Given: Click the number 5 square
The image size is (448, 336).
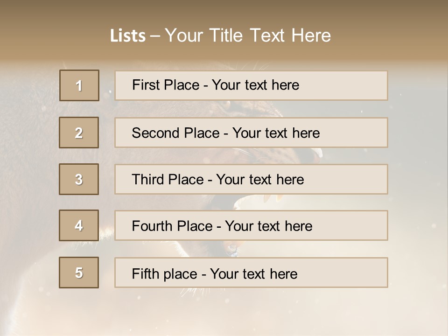Looking at the screenshot, I should pyautogui.click(x=79, y=273).
